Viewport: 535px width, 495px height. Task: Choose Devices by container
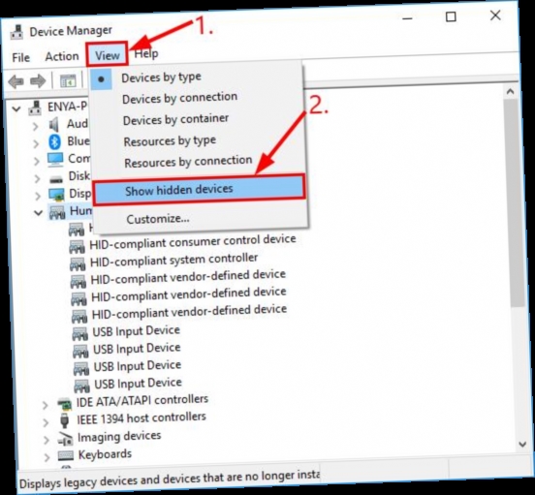175,119
